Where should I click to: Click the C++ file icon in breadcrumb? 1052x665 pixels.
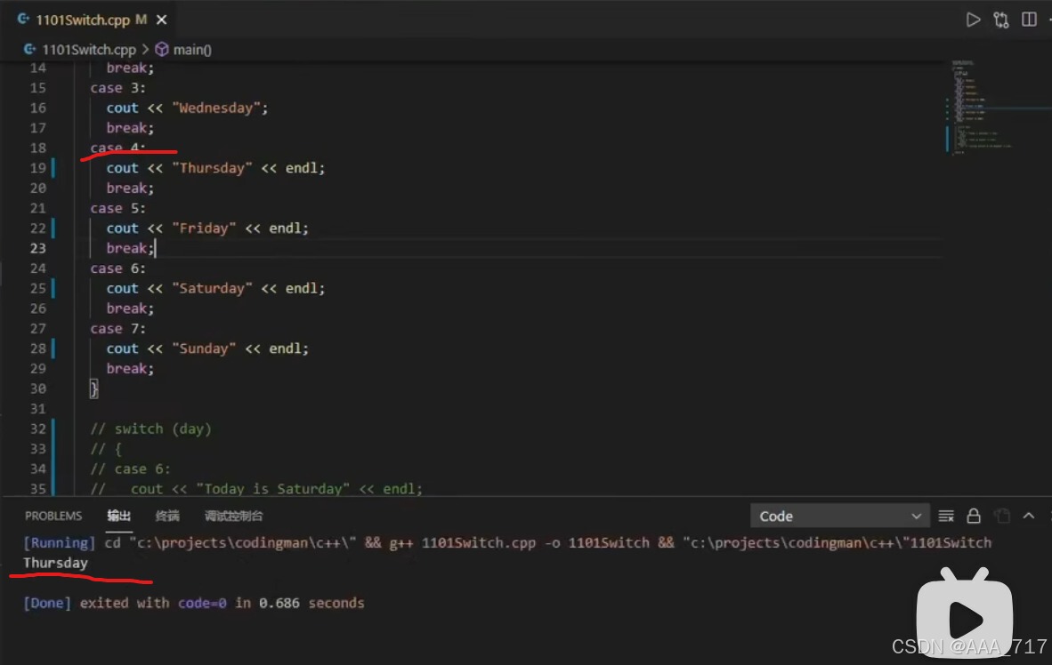click(x=29, y=49)
